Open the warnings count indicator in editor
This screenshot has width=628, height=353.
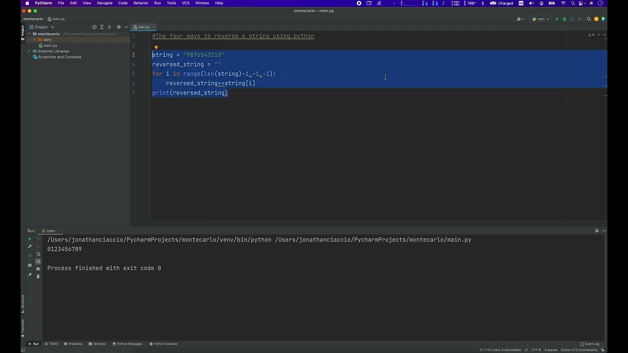click(592, 35)
